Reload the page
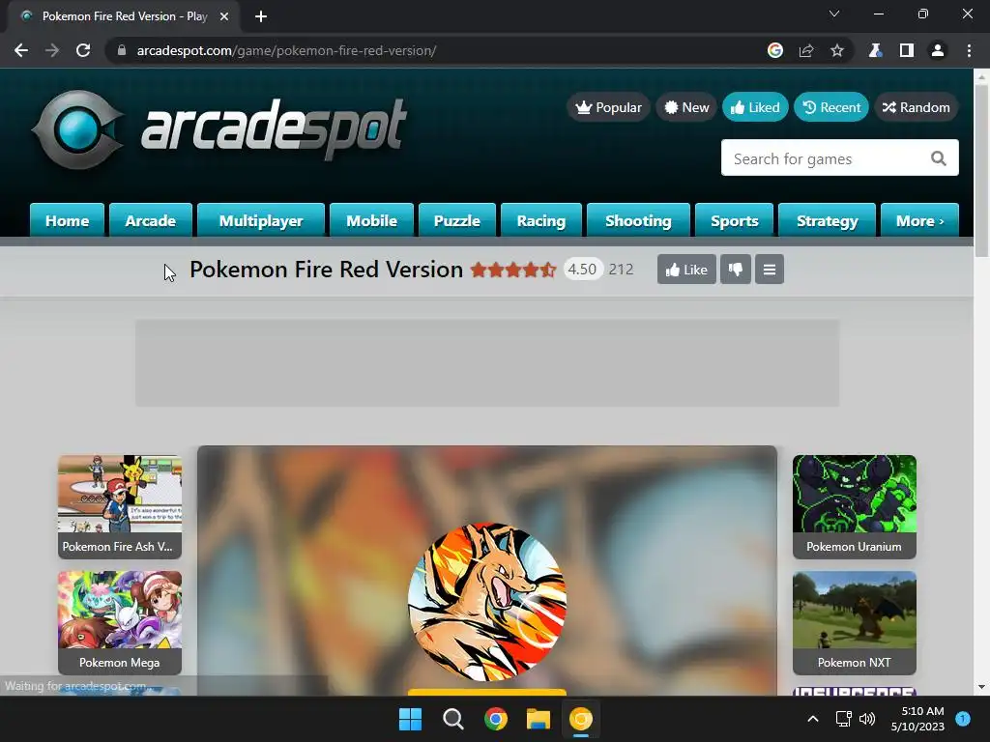 83,50
